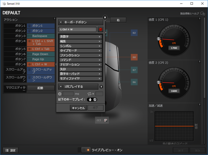208x155 pixels.
Task: Select ボタン1 action assignment
Action: [x=41, y=25]
